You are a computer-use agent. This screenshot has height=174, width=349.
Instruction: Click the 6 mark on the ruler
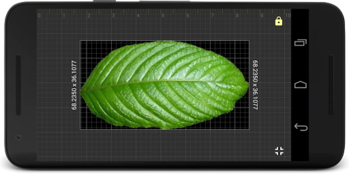click(x=188, y=16)
